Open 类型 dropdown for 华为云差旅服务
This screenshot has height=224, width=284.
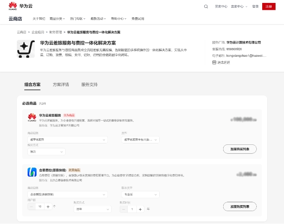click(141, 139)
